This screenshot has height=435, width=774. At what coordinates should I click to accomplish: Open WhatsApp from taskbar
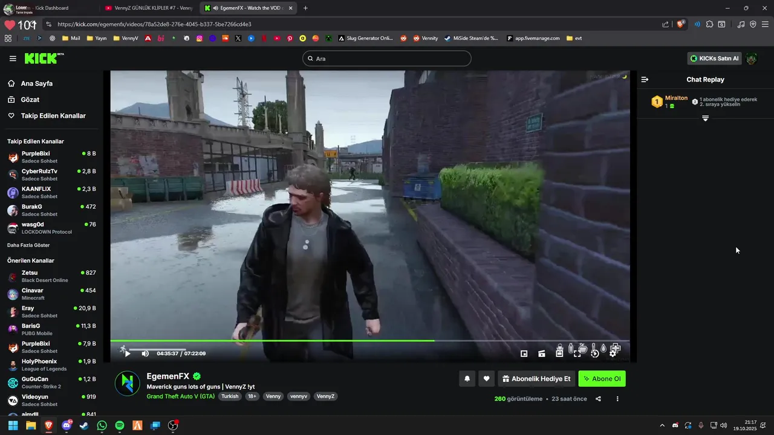[102, 425]
